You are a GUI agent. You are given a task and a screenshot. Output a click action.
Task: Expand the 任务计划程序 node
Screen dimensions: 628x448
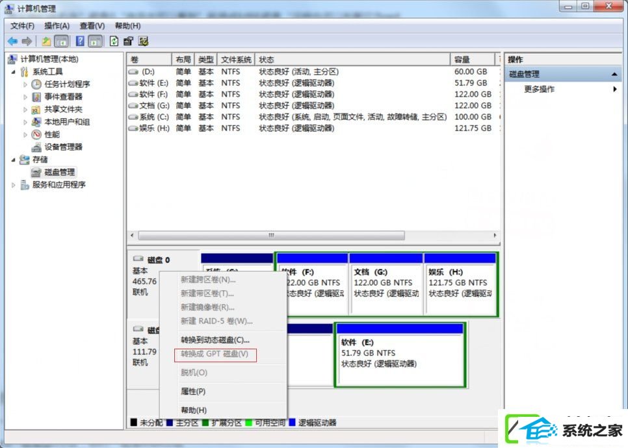pos(25,84)
